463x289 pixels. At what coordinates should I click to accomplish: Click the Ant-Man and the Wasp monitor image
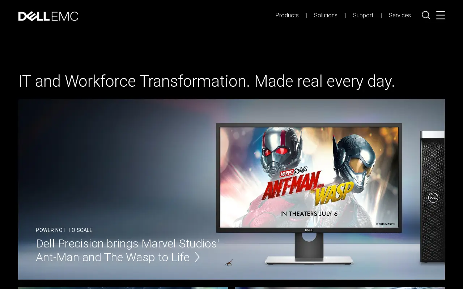click(309, 194)
